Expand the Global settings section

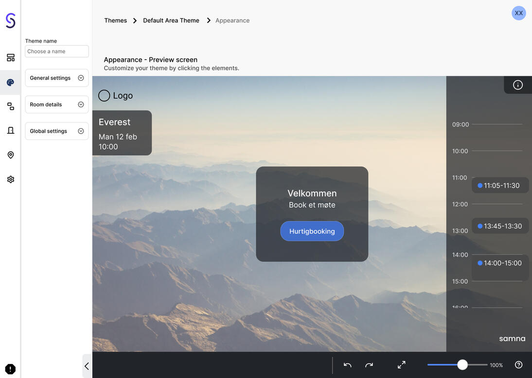pos(57,131)
